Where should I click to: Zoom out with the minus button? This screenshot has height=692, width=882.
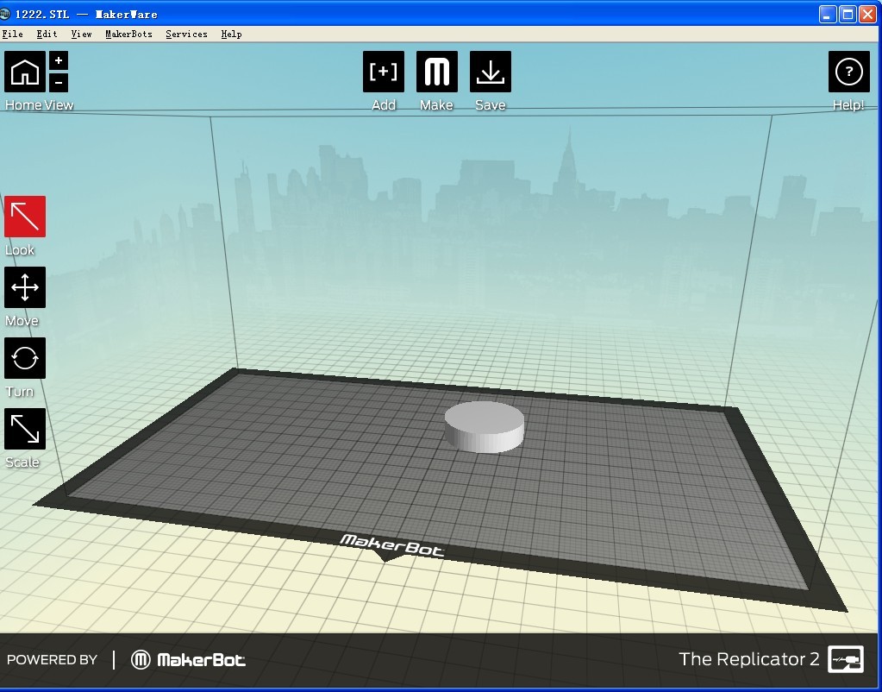tap(59, 83)
